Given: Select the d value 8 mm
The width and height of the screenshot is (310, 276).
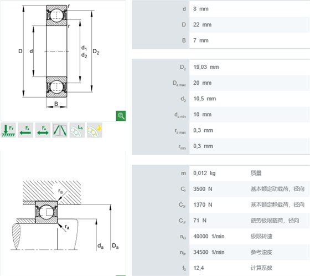Looking at the screenshot, I should pyautogui.click(x=201, y=9).
